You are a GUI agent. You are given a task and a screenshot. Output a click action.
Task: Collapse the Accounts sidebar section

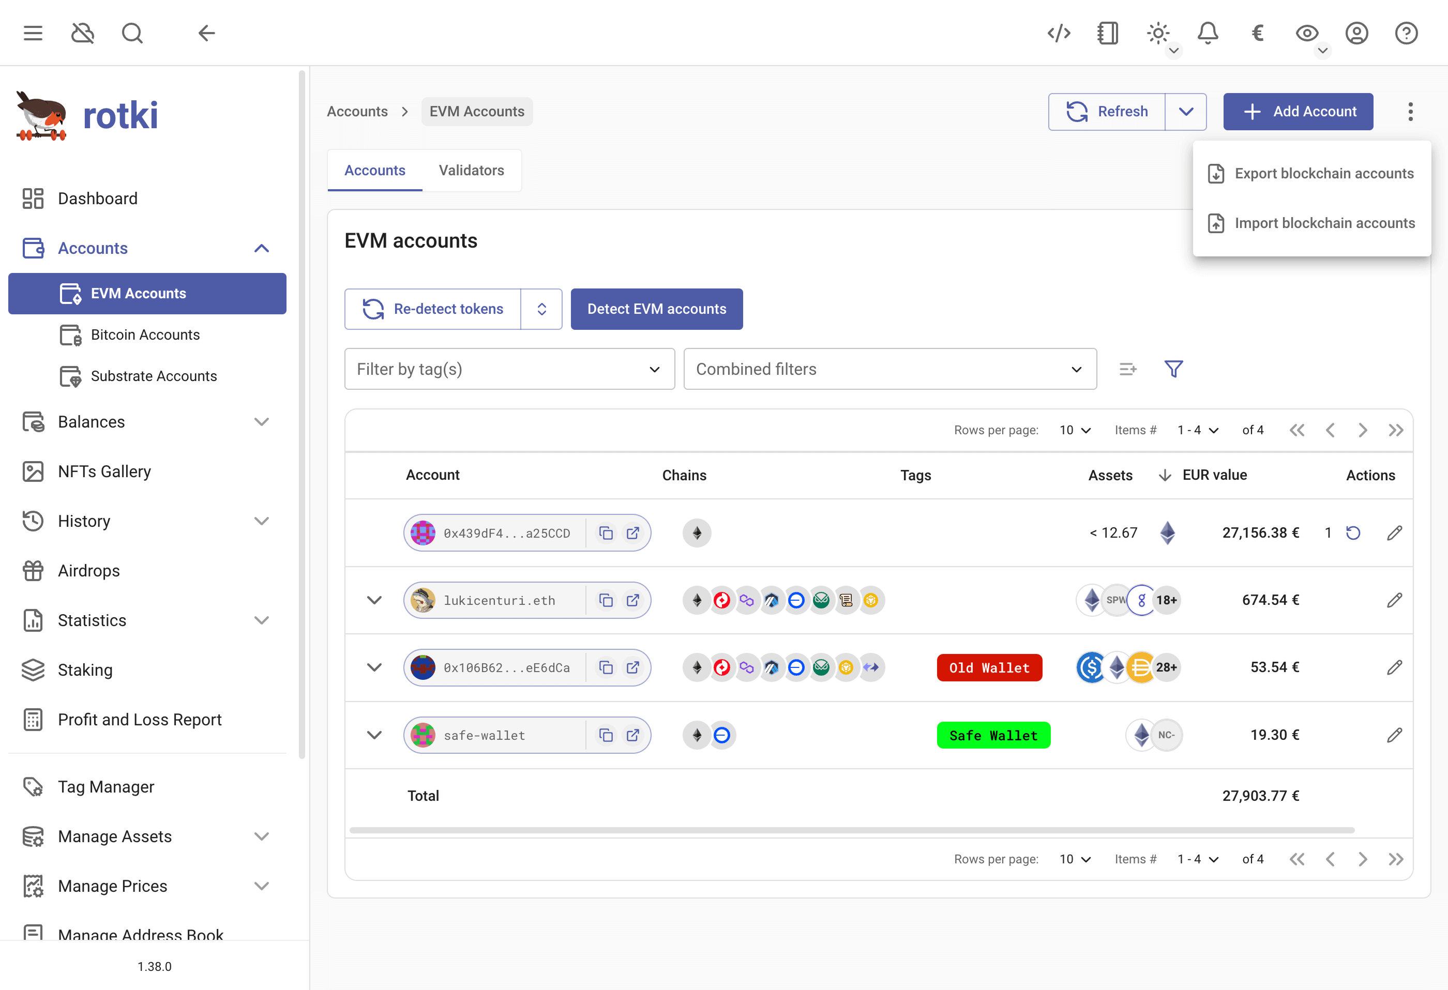point(262,248)
